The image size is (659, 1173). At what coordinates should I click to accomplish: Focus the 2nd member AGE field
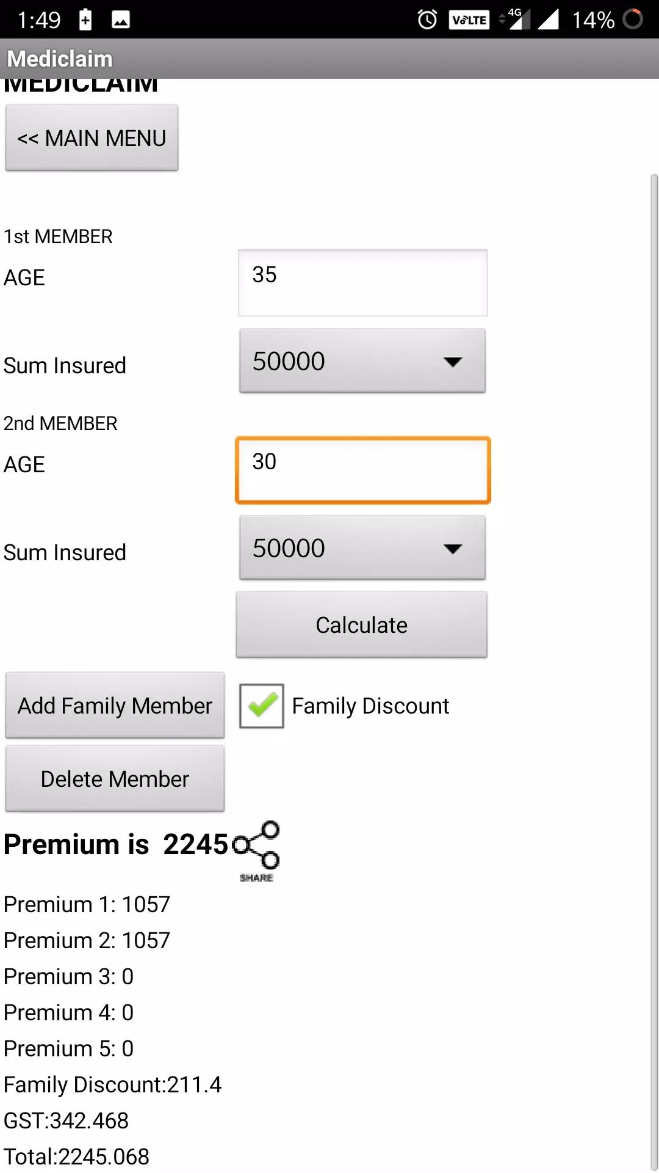pyautogui.click(x=362, y=470)
